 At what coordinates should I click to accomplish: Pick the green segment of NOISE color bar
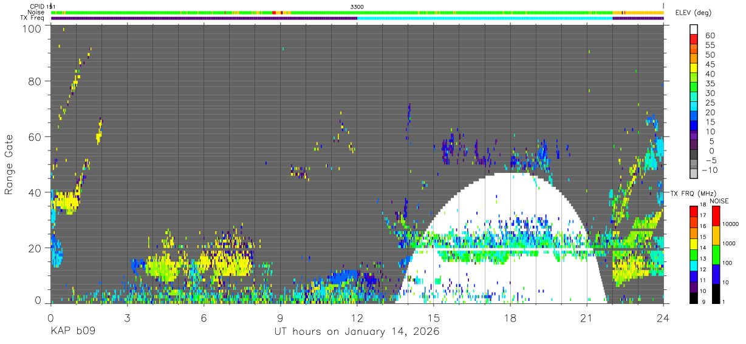pyautogui.click(x=715, y=254)
